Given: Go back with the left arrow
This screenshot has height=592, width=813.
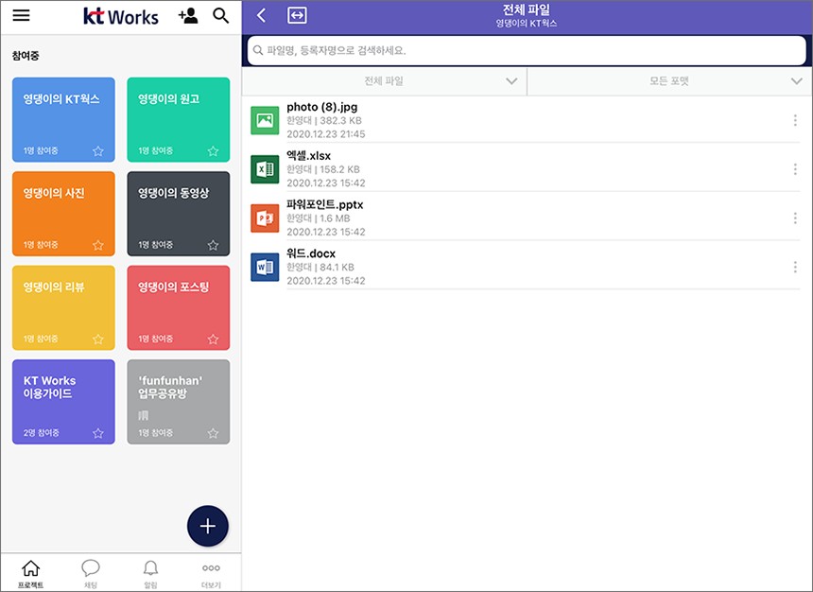Looking at the screenshot, I should point(261,15).
